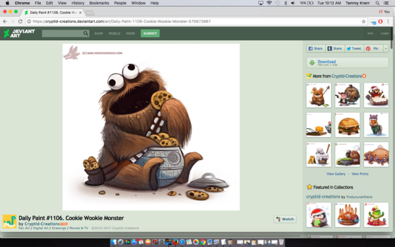Select the Daily Paint #1106 browser tab

pyautogui.click(x=53, y=13)
